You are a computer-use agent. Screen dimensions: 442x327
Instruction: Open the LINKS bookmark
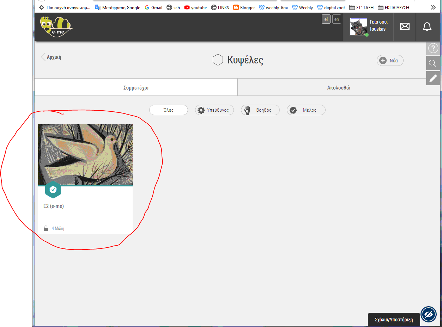220,7
